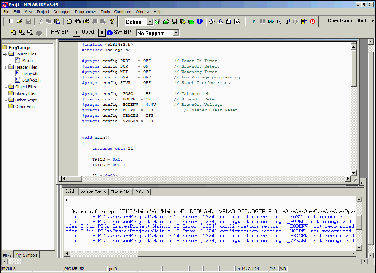Click the green Save Workspace disk icon
The image size is (376, 273).
click(x=174, y=22)
